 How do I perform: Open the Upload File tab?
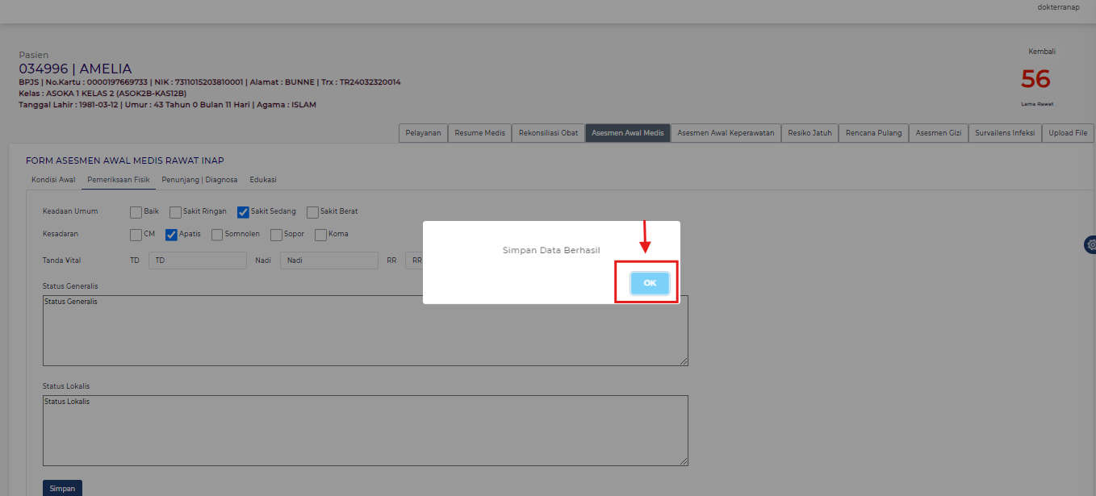pyautogui.click(x=1068, y=133)
